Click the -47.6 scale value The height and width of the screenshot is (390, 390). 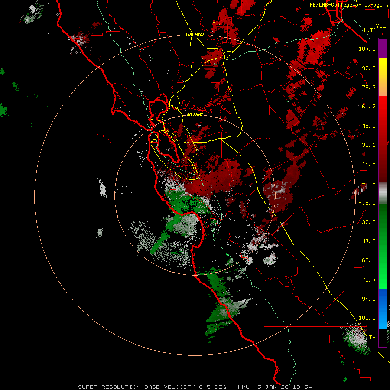click(x=367, y=241)
